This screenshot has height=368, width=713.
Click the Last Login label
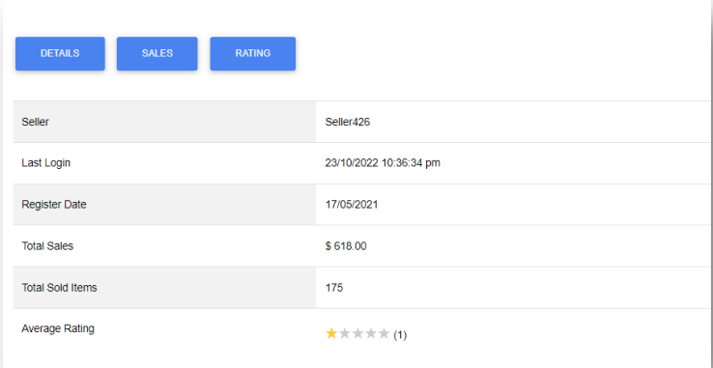click(x=46, y=163)
